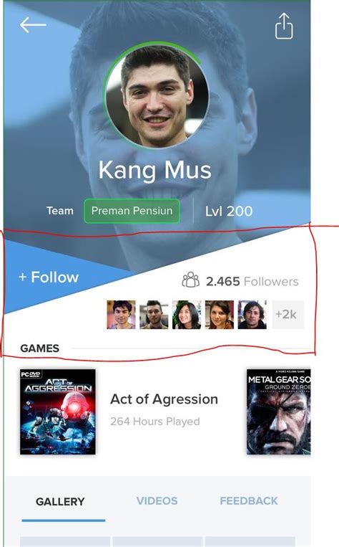Select the Act of Agression game title
Viewport: 339px width, 547px height.
tap(164, 399)
